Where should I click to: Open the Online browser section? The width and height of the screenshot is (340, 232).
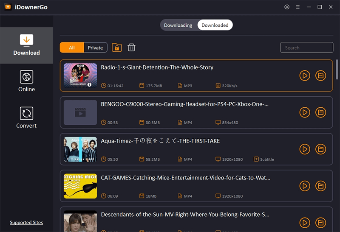point(26,81)
